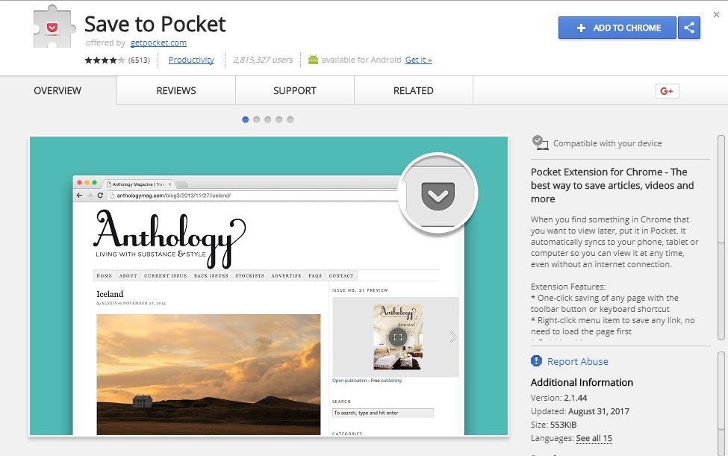Viewport: 728px width, 456px height.
Task: Click the 'Extension Features:' text
Action: coord(568,287)
